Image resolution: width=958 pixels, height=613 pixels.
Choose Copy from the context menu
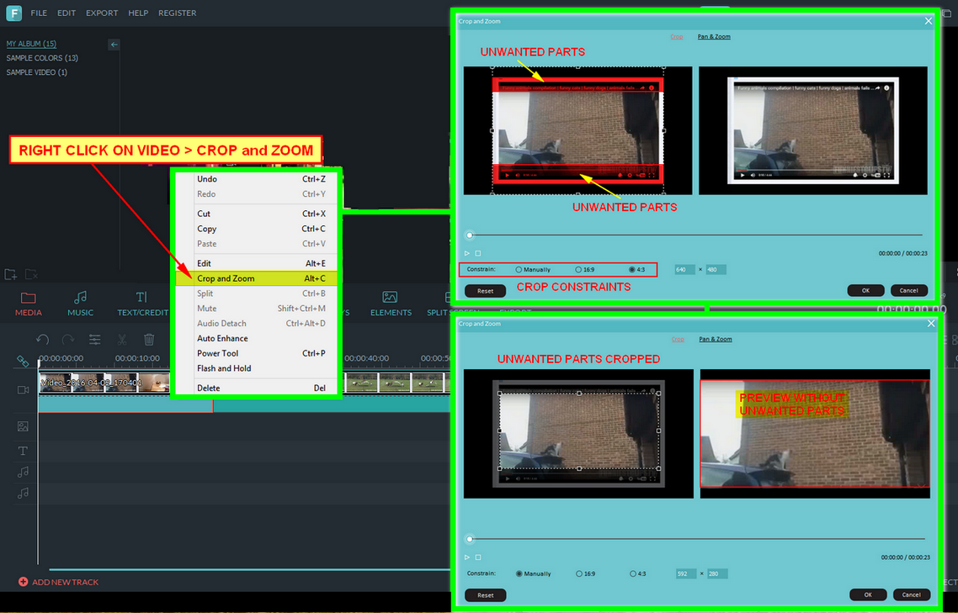(x=256, y=229)
